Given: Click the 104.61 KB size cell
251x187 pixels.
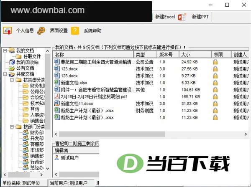Looking at the screenshot, I should point(191,90).
